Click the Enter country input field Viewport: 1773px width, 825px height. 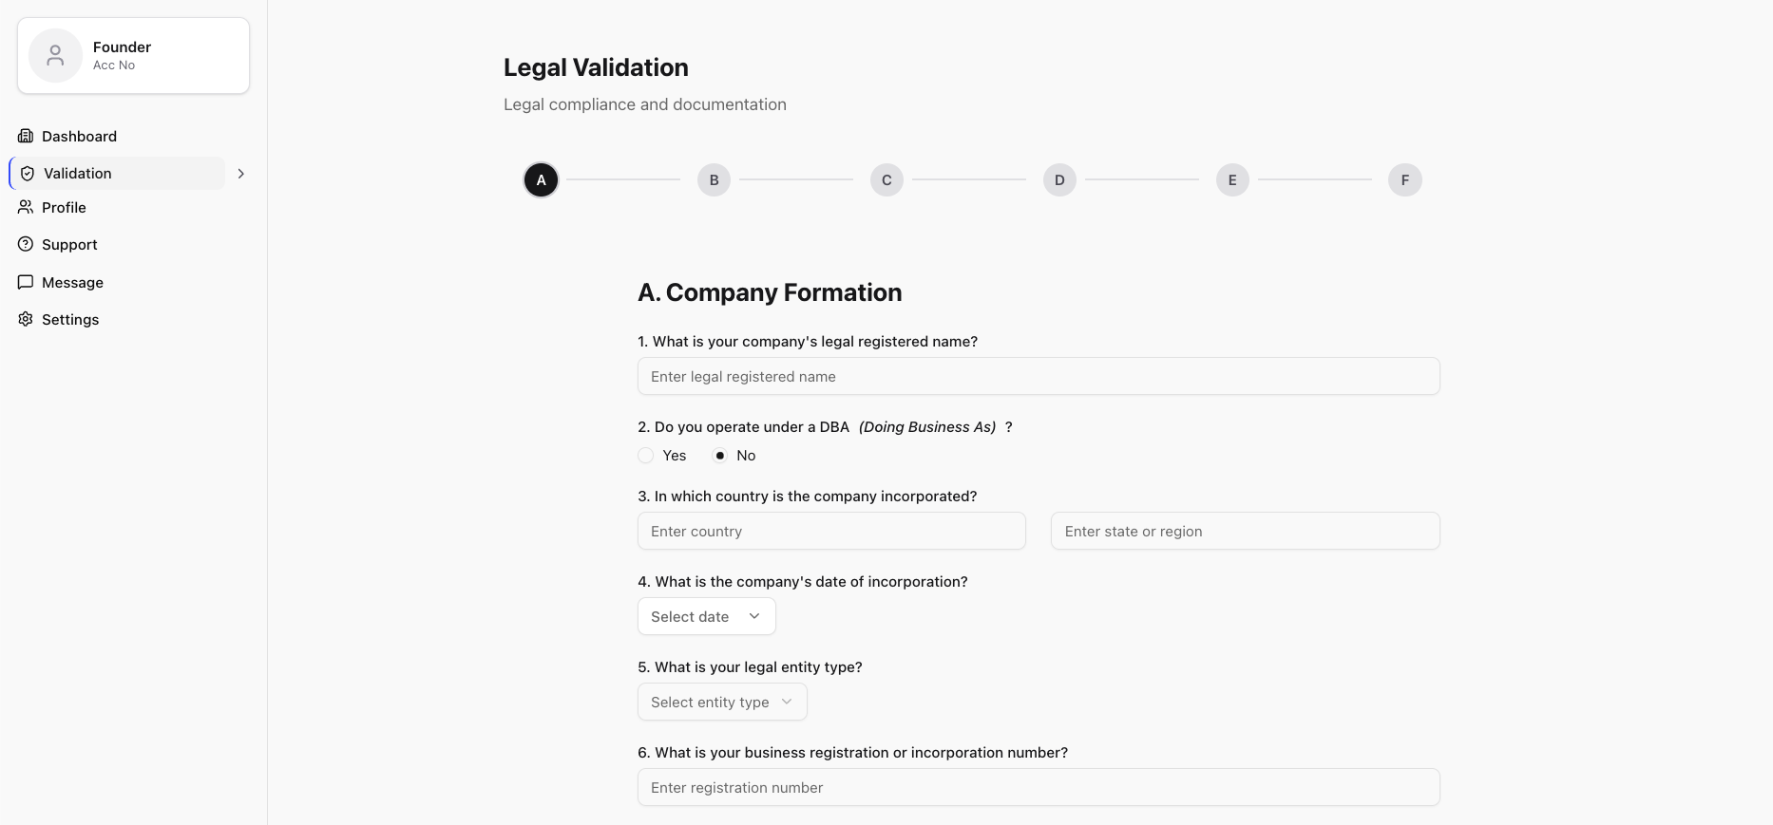[831, 531]
